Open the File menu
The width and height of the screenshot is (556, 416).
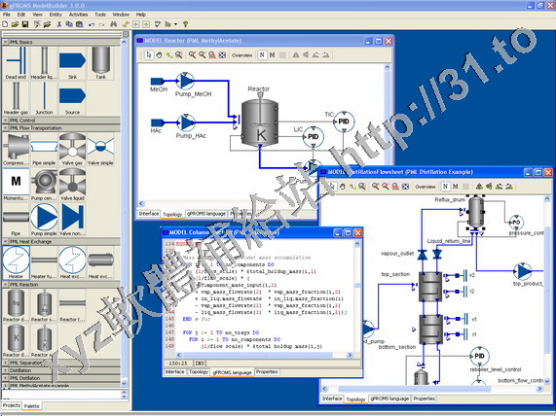[7, 15]
